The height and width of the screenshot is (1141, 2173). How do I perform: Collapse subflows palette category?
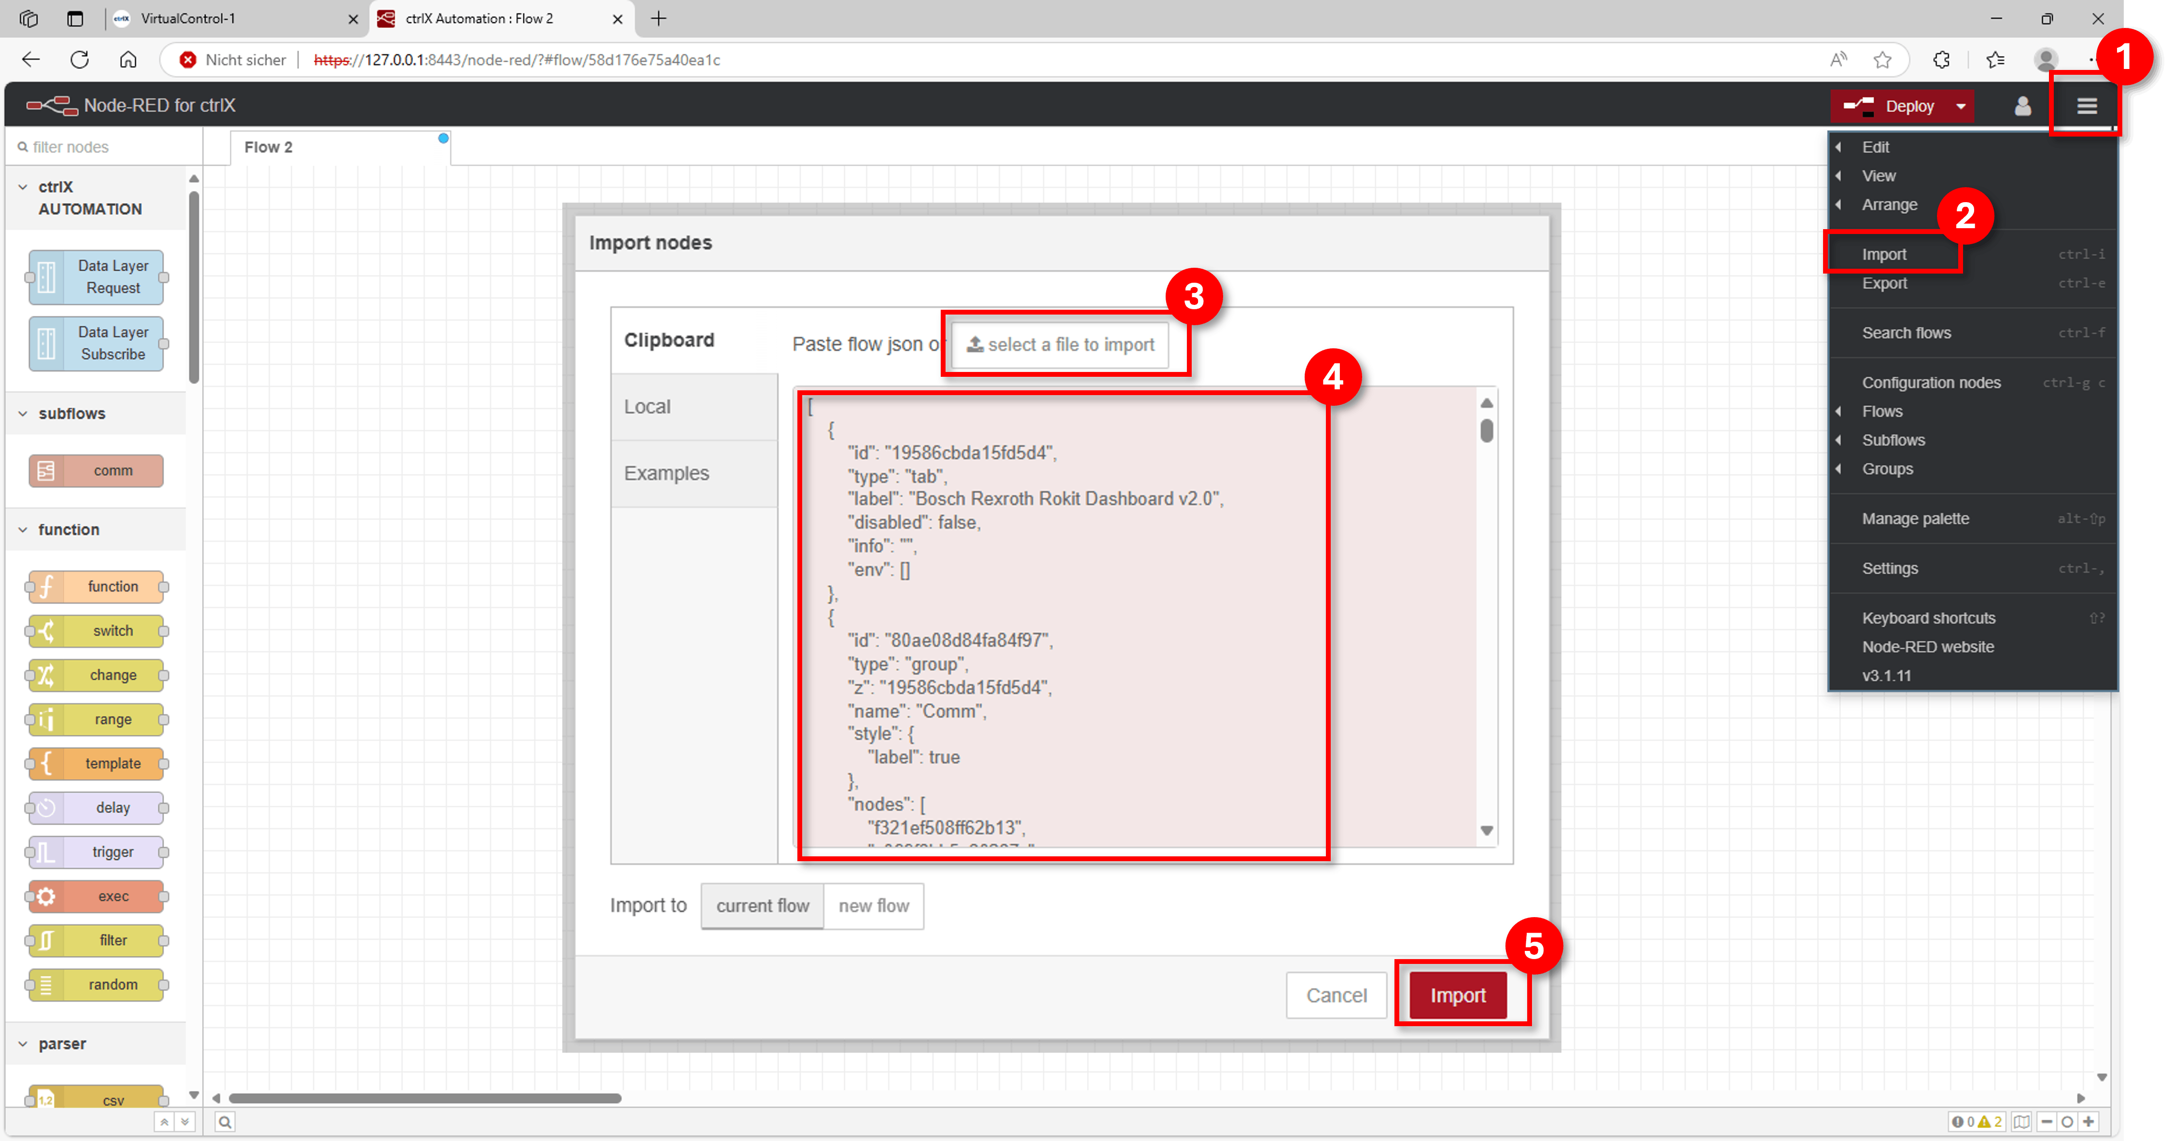pos(95,413)
